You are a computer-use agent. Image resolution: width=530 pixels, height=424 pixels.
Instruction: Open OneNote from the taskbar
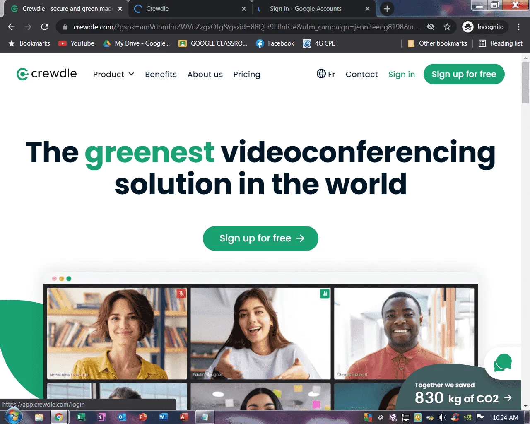click(x=101, y=417)
